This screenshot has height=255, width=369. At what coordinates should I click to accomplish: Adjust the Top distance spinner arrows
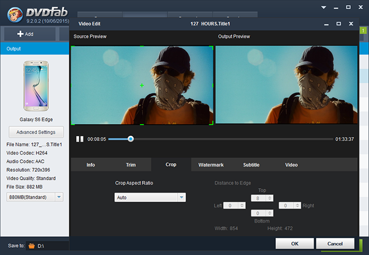pyautogui.click(x=270, y=198)
